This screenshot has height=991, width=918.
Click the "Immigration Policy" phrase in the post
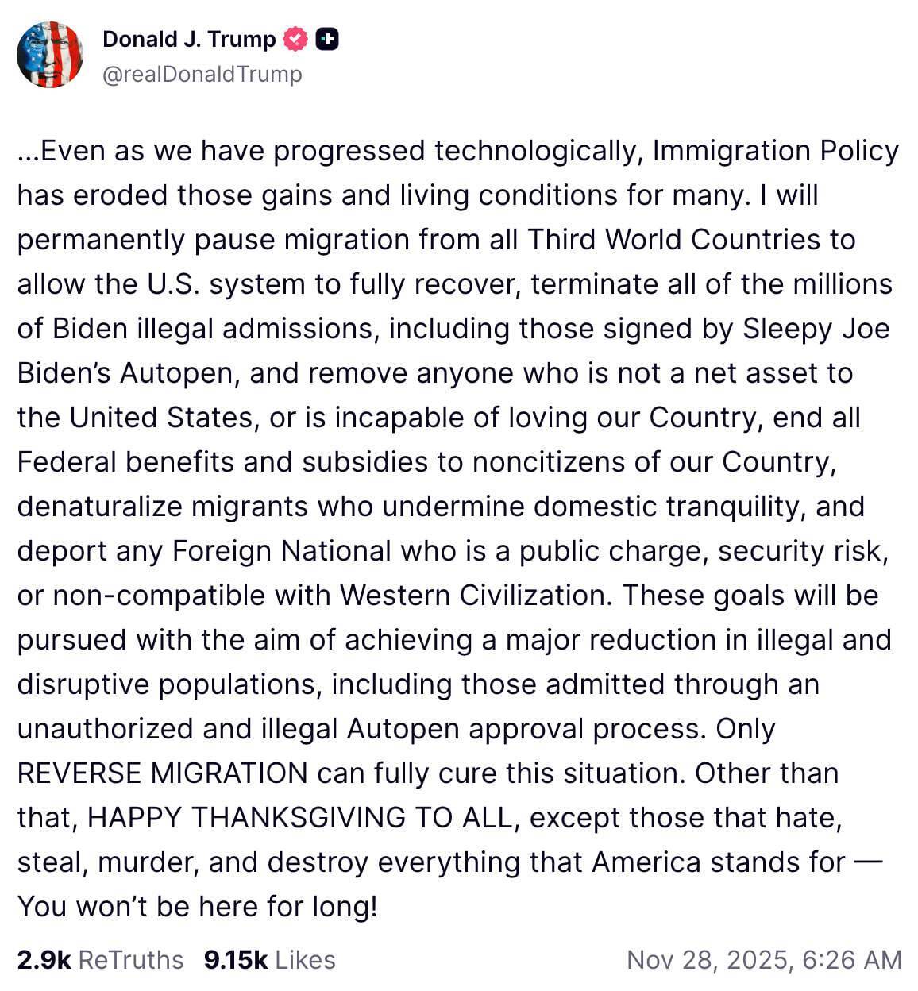coord(775,151)
